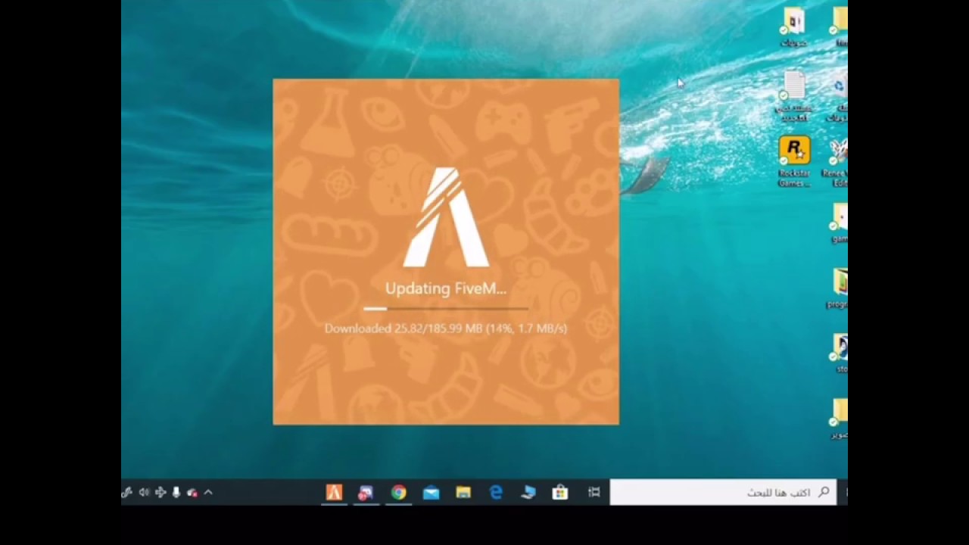Open File Explorer from the taskbar

tap(463, 493)
